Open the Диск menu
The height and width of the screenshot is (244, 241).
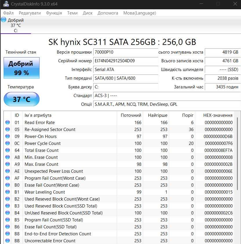coord(87,13)
